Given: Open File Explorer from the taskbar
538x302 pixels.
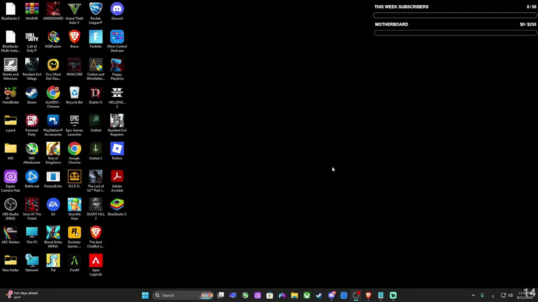Looking at the screenshot, I should point(294,295).
